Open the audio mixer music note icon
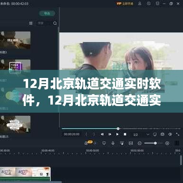The height and width of the screenshot is (183, 183). (122, 143)
